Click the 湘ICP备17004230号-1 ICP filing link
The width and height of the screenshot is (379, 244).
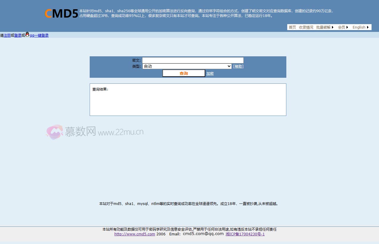click(245, 234)
